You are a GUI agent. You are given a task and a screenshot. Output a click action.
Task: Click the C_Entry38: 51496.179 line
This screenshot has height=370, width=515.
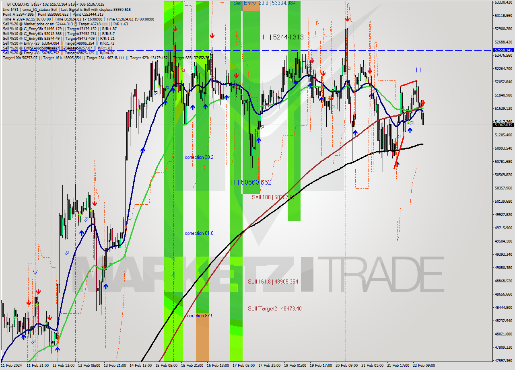coord(60,29)
